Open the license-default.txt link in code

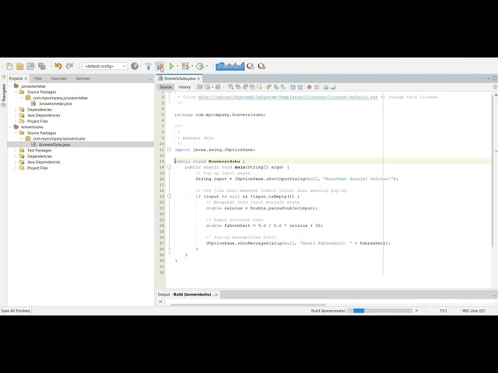point(288,97)
